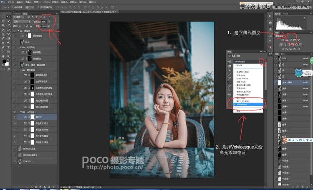Screen dimensions: 313x190
Task: Click the fx layer style icon in Layers footer
Action: [x=32, y=187]
